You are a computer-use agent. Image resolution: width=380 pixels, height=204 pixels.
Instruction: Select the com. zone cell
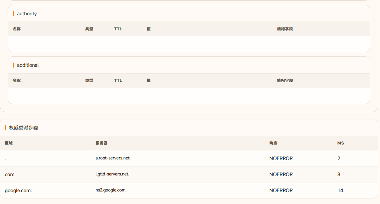10,174
